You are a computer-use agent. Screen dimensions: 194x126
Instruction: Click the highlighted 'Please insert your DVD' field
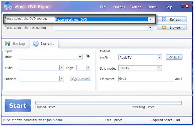click(x=101, y=20)
